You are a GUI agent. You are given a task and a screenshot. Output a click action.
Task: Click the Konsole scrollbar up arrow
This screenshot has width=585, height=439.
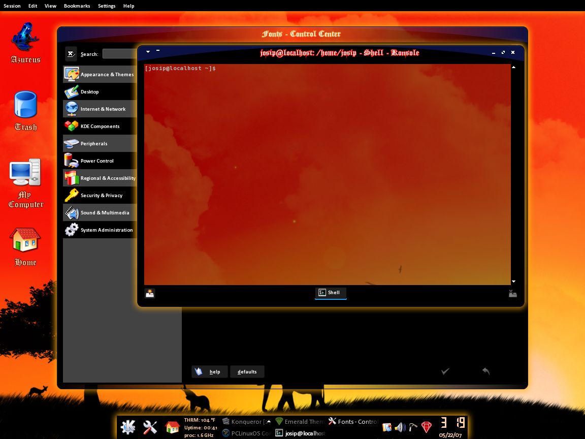point(514,67)
